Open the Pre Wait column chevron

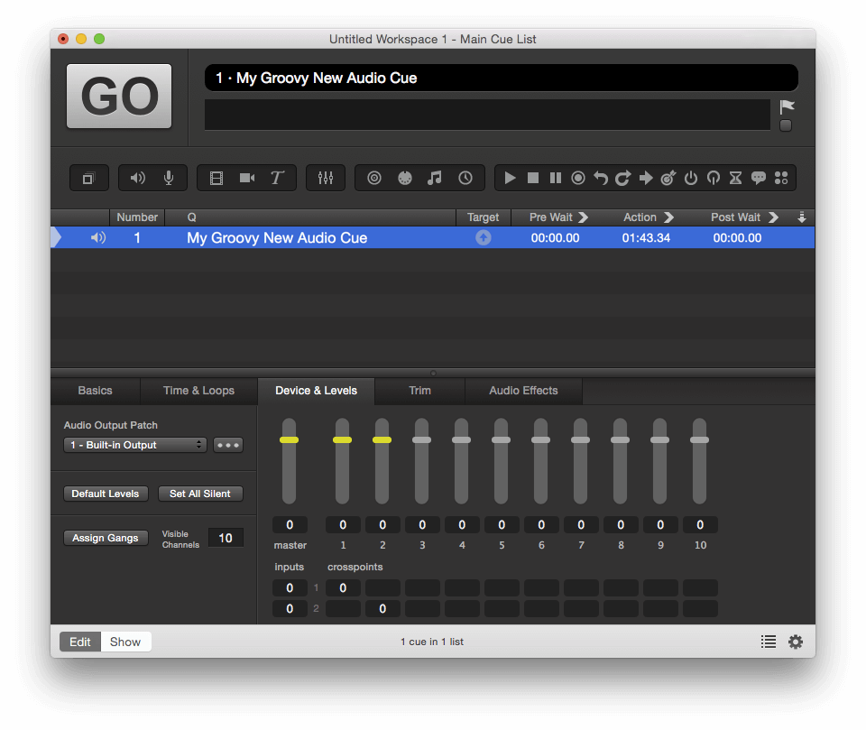coord(583,217)
